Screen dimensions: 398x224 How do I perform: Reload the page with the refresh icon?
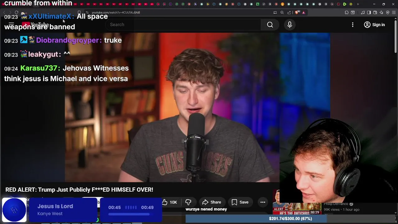(x=16, y=12)
